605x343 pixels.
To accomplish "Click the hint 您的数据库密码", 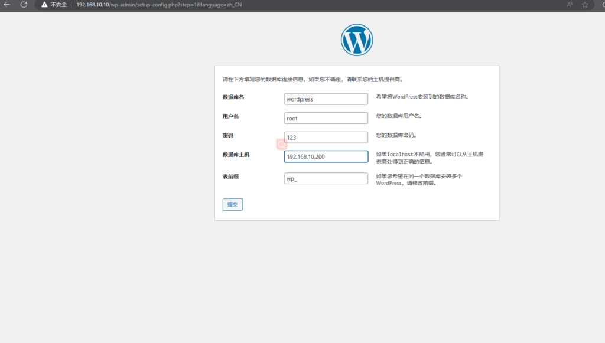I will [x=396, y=135].
